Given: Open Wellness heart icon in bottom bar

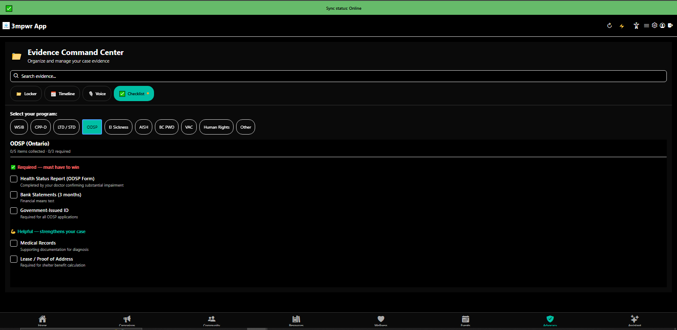Looking at the screenshot, I should point(381,320).
